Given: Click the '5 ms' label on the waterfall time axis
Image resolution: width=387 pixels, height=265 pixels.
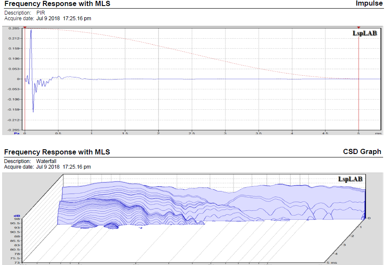Looking at the screenshot, I should [x=332, y=262].
